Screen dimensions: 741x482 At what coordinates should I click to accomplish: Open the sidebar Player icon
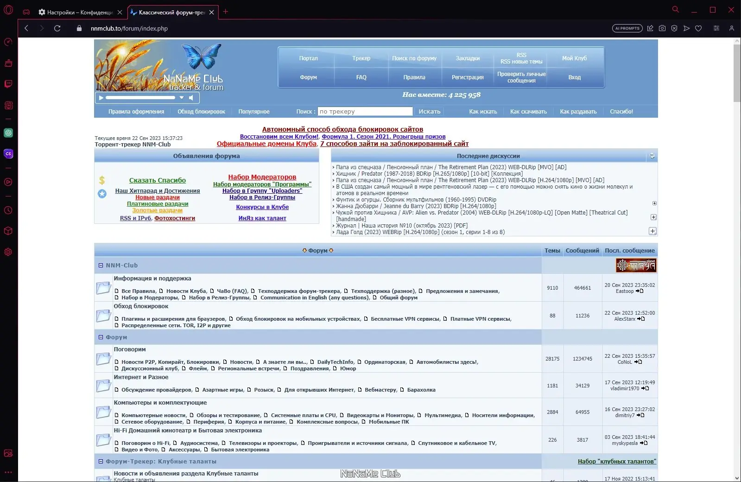tap(8, 182)
